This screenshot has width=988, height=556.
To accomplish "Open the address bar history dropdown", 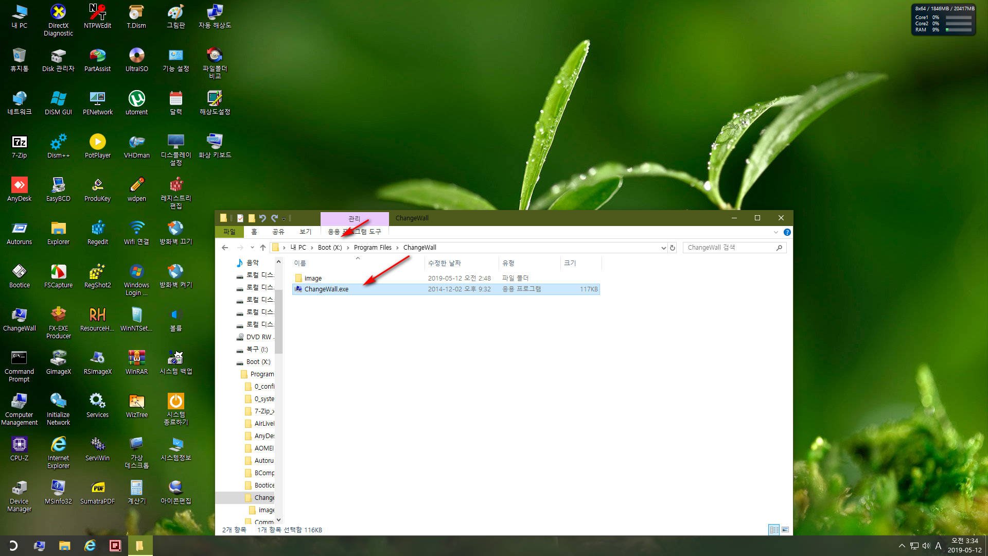I will tap(663, 248).
